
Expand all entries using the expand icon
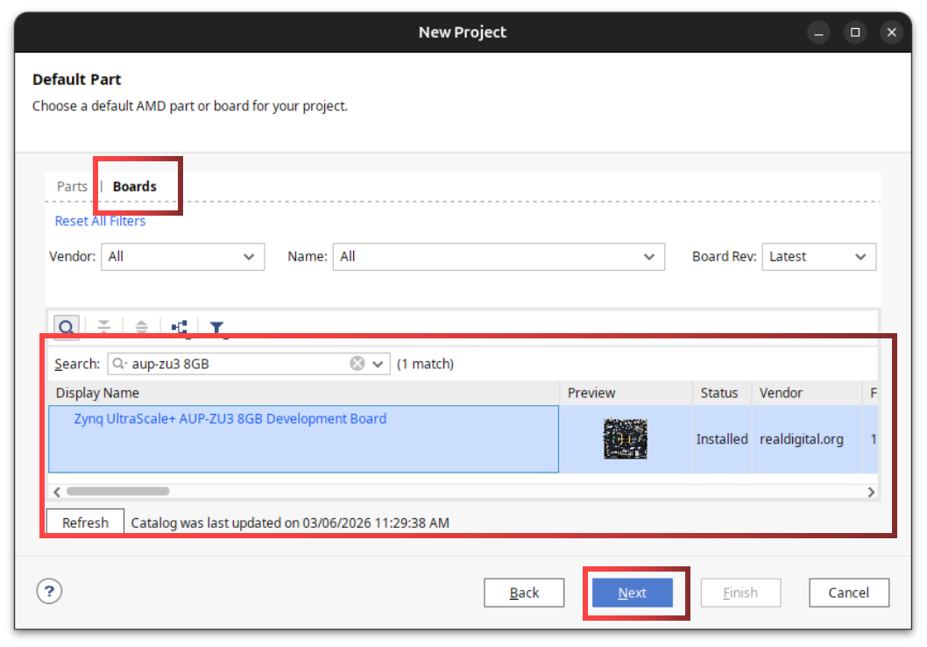tap(141, 327)
